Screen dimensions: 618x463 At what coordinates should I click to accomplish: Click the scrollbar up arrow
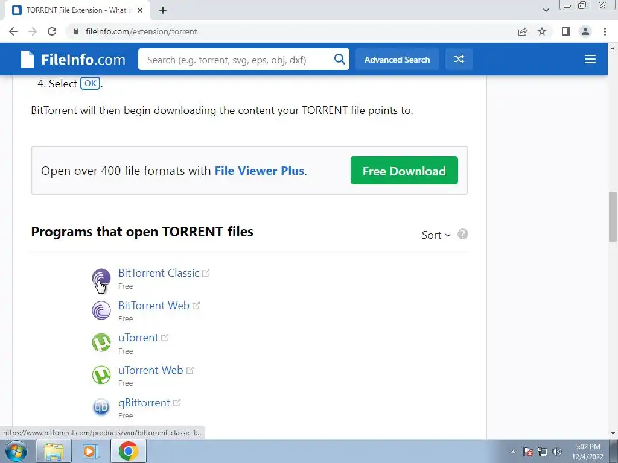613,48
